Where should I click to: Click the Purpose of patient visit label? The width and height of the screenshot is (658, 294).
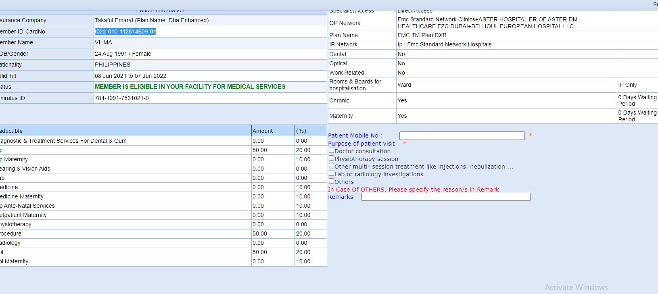[361, 144]
